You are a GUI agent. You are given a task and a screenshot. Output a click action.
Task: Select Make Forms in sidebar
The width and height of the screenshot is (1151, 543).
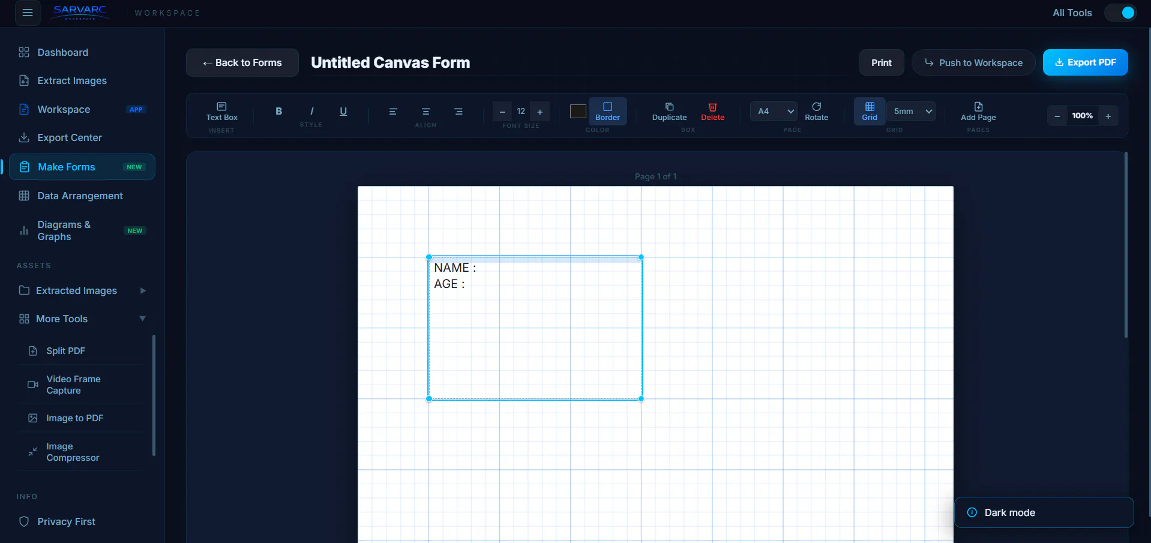[82, 167]
